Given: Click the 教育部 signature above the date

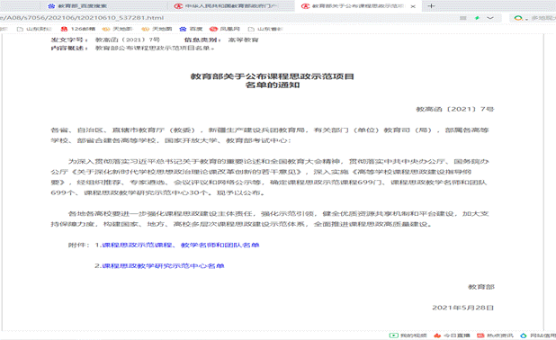Looking at the screenshot, I should [x=481, y=287].
